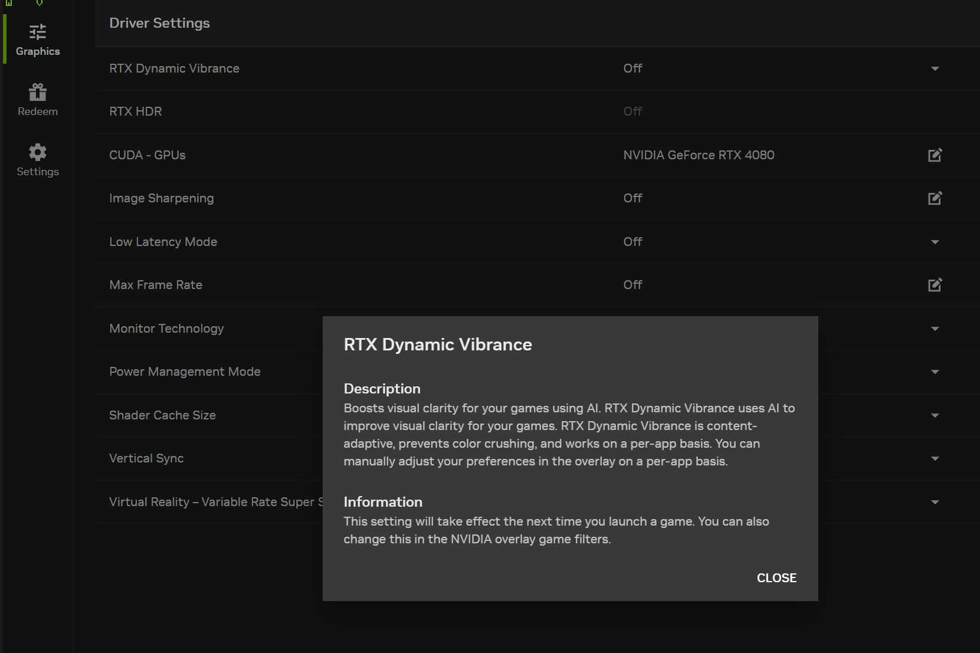Close the RTX Dynamic Vibrance dialog
The width and height of the screenshot is (980, 653).
click(x=776, y=577)
